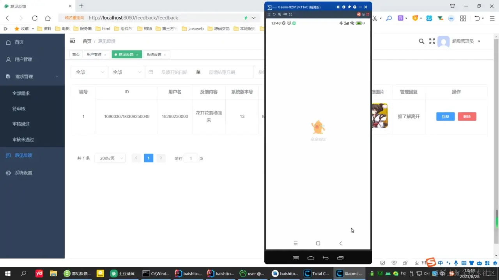Tap the phone's home square button

(x=318, y=243)
